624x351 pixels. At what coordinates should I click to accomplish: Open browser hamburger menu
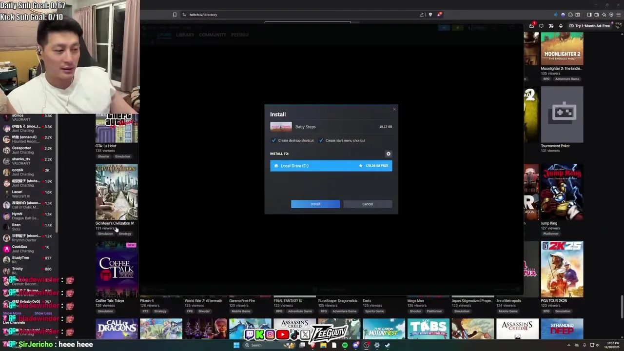click(619, 15)
